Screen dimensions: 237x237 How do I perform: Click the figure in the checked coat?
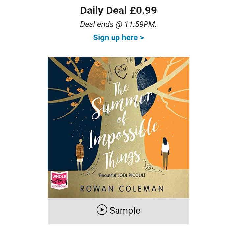(80, 154)
